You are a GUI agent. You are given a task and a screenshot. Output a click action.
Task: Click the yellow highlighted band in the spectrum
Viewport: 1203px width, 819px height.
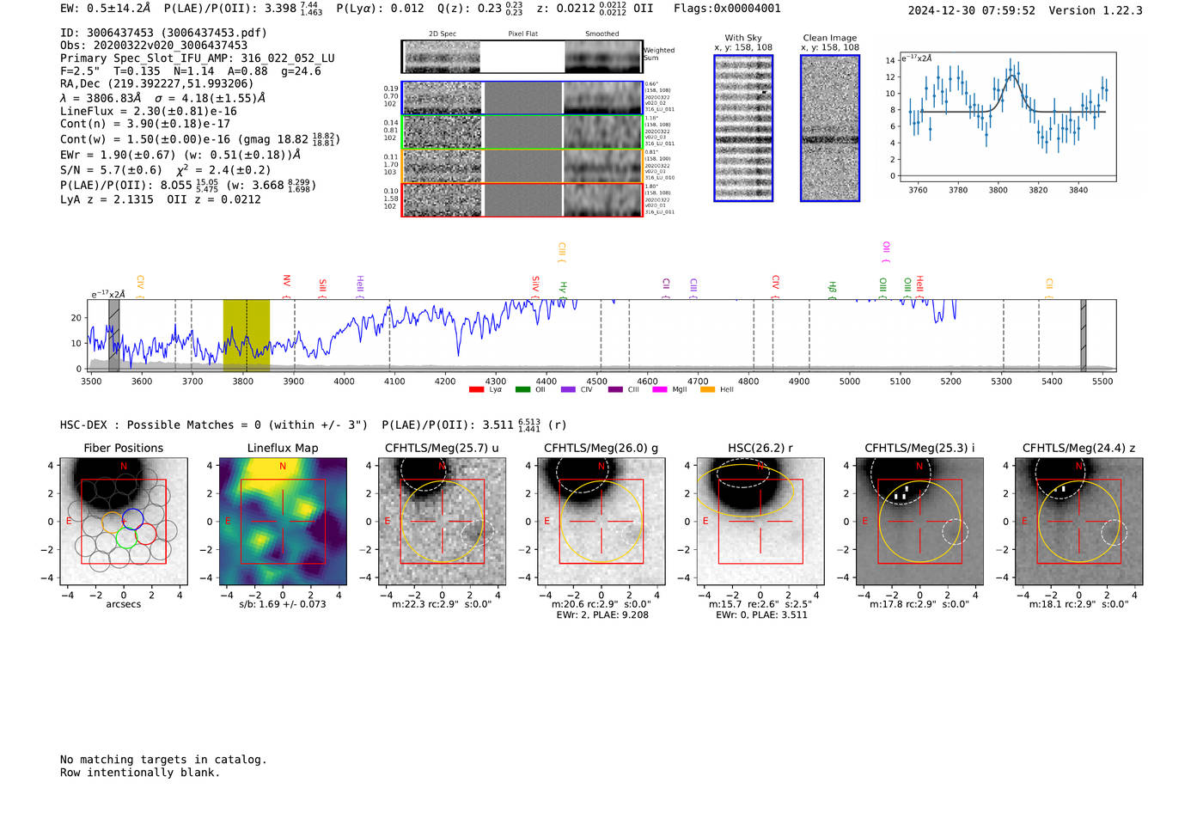point(247,335)
